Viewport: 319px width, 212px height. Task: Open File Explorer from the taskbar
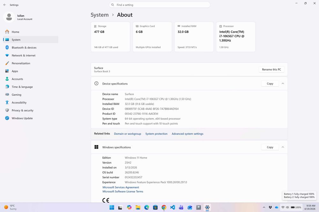pyautogui.click(x=138, y=207)
